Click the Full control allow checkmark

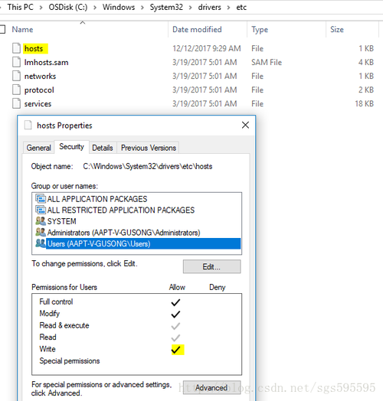(175, 302)
